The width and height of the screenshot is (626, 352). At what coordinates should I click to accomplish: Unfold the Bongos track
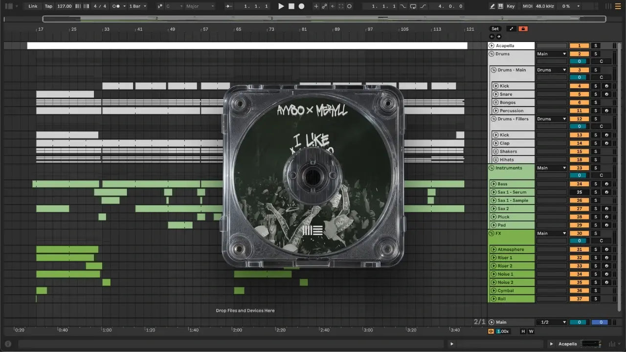tap(495, 103)
